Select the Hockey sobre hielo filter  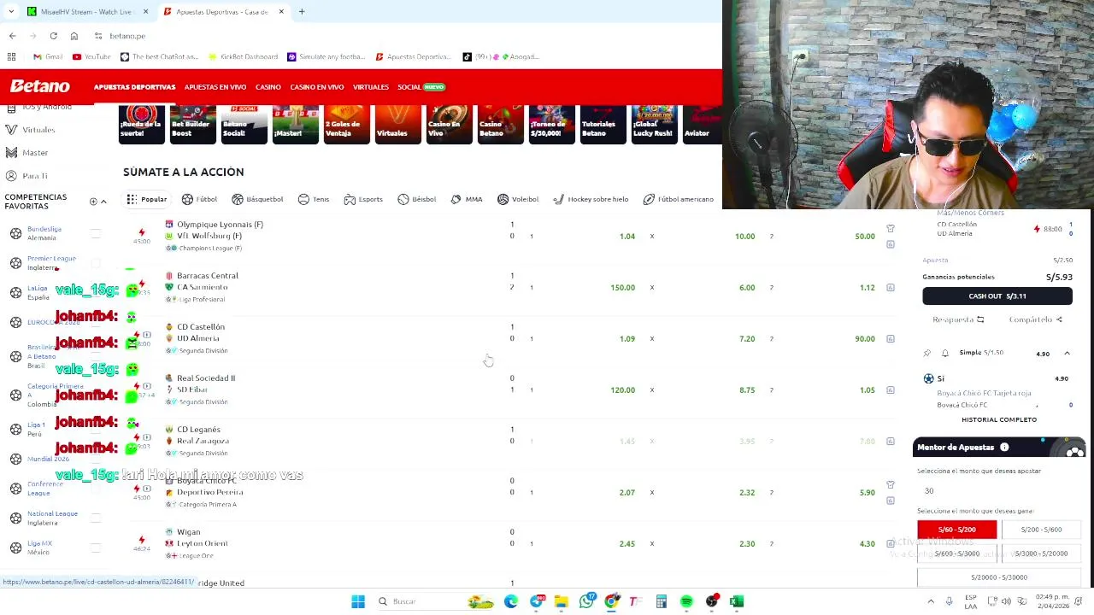(591, 199)
